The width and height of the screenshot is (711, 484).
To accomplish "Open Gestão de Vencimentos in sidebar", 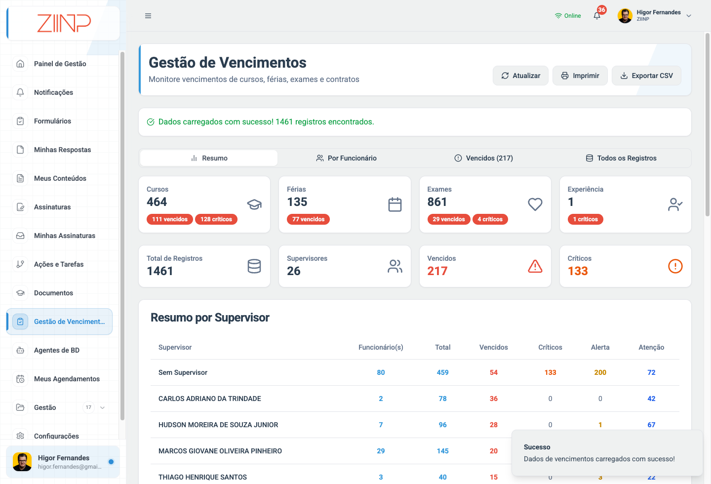I will (60, 322).
